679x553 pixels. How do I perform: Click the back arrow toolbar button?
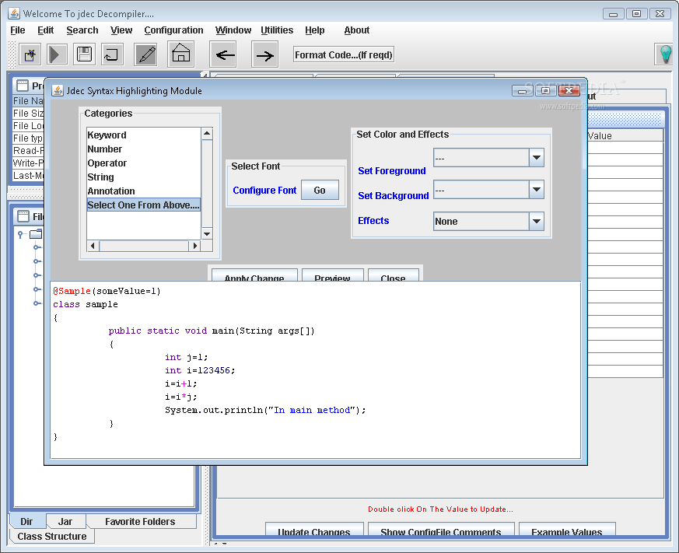pyautogui.click(x=223, y=54)
